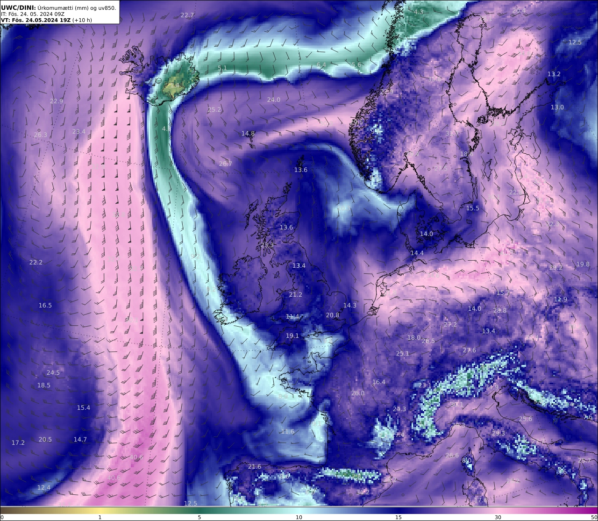
Task: Click the value 15.5 label
Action: point(473,208)
